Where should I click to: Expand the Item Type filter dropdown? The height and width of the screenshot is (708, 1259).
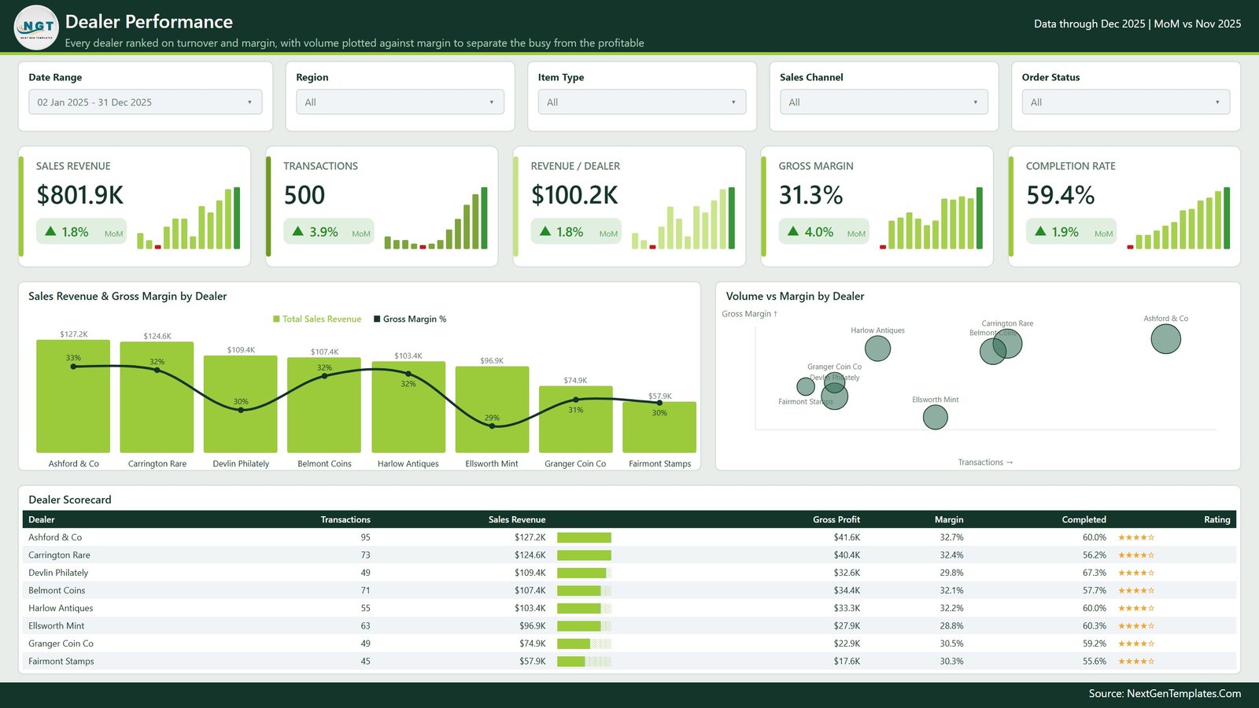pos(642,102)
